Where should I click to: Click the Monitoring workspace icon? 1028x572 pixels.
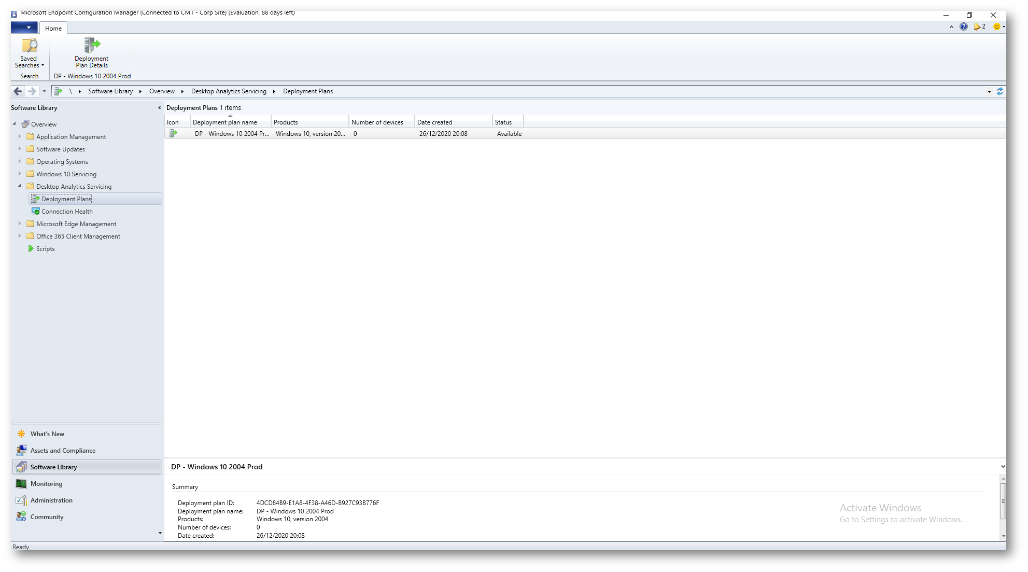(21, 484)
